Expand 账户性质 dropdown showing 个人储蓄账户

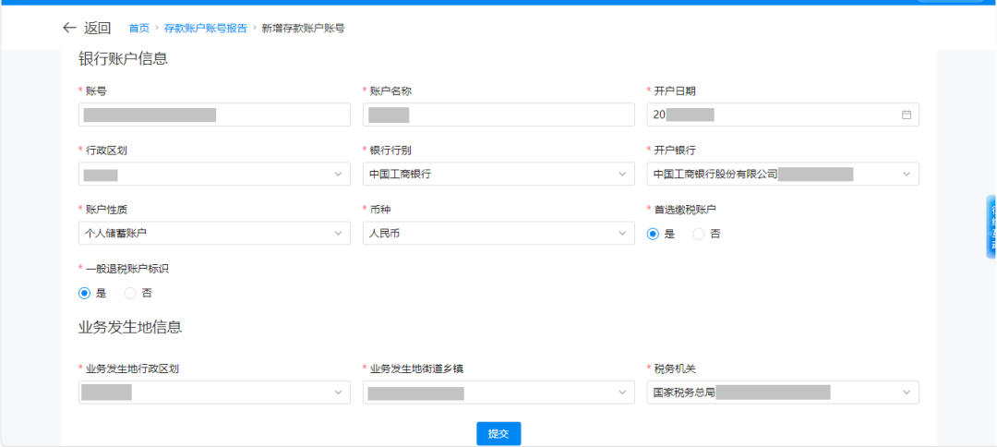pyautogui.click(x=214, y=234)
